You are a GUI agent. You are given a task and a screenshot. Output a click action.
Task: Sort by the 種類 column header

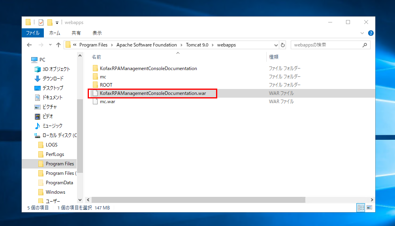coord(274,57)
